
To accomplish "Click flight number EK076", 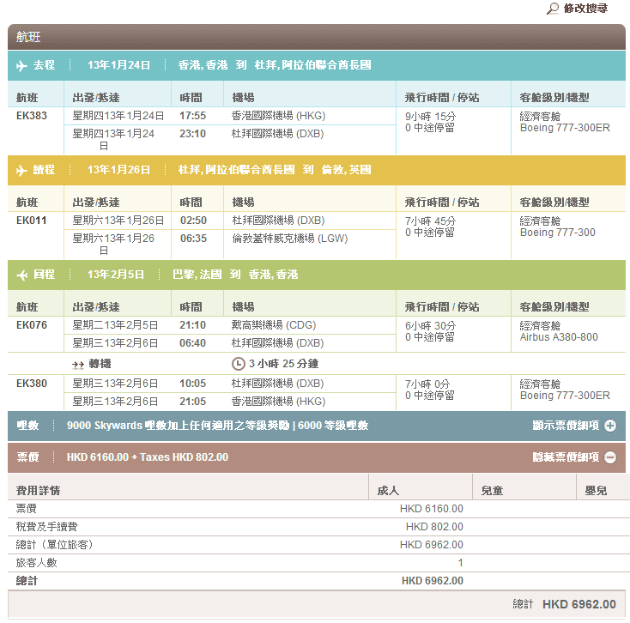I will click(x=32, y=325).
